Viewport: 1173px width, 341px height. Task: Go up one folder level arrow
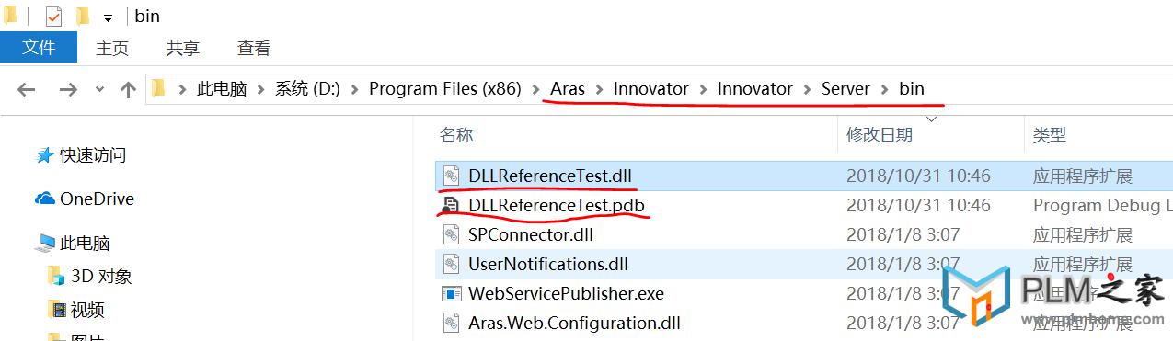pyautogui.click(x=128, y=89)
